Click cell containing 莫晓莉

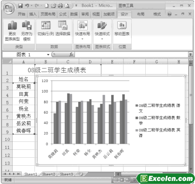tap(23, 87)
